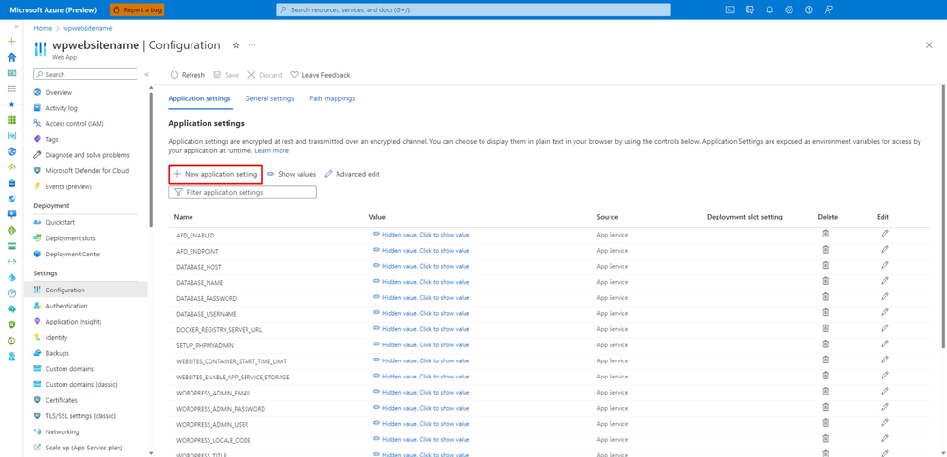The image size is (947, 457).
Task: Edit the DATABASE_USERNAME setting
Action: coord(884,312)
